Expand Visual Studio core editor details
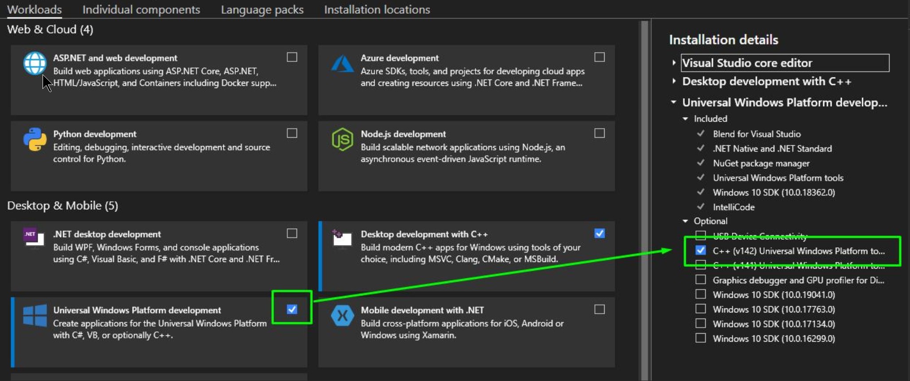The image size is (910, 381). pos(674,63)
